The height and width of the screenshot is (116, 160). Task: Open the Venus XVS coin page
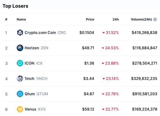[x=35, y=109]
